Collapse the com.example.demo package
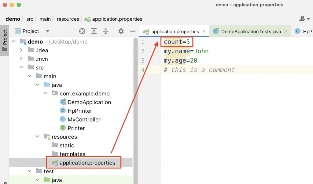 tap(46, 93)
